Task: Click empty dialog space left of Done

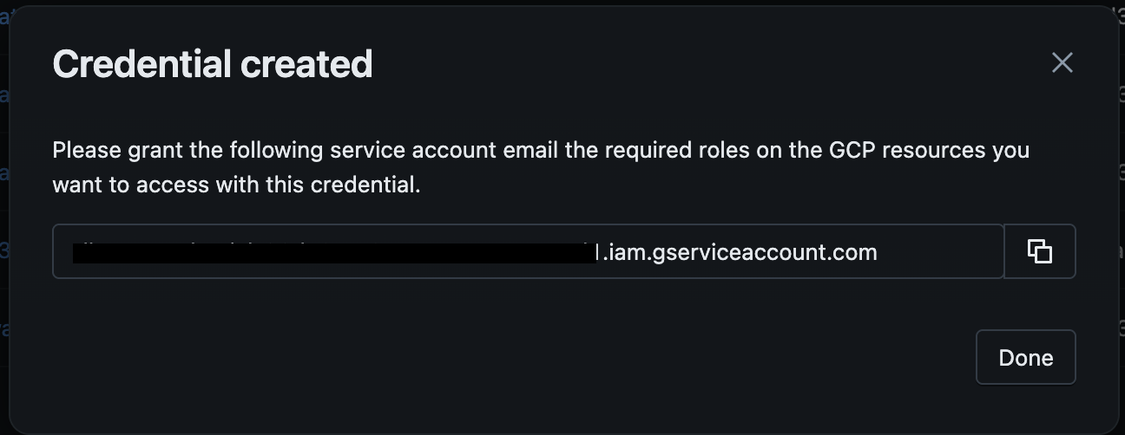Action: coord(521,357)
